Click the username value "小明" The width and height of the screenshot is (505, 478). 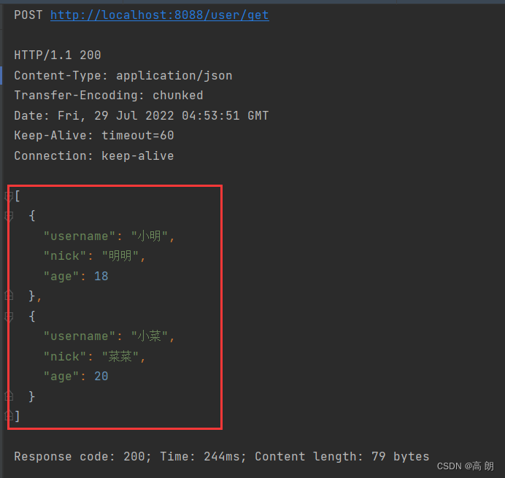click(x=150, y=236)
